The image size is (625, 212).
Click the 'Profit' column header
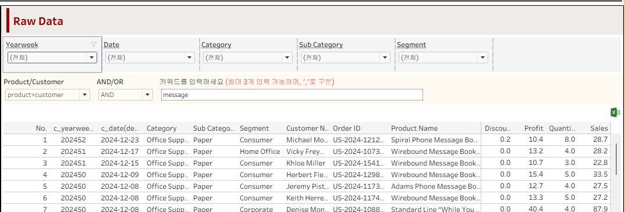tap(534, 128)
